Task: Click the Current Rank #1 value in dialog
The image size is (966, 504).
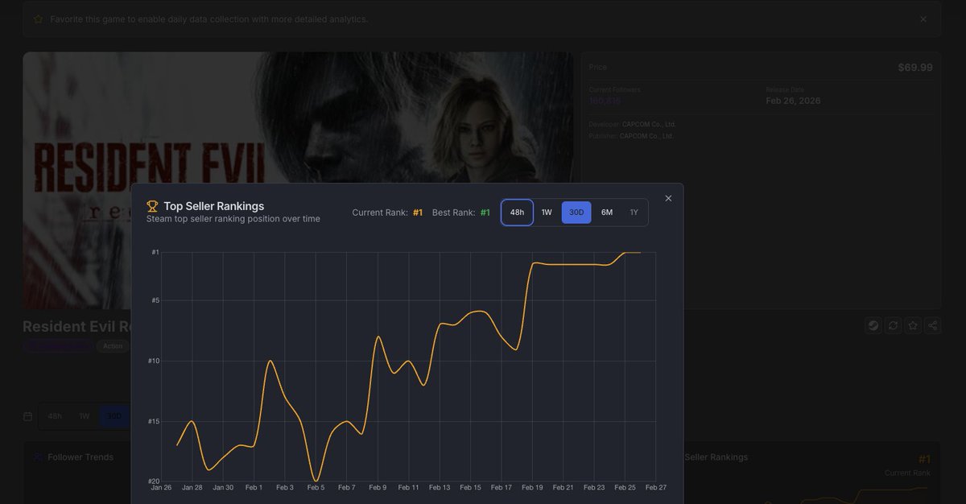Action: (418, 213)
